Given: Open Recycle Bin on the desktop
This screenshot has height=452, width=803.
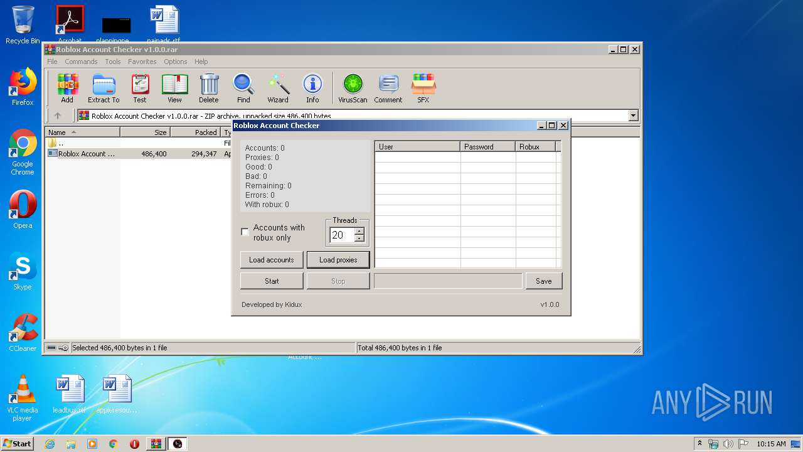Looking at the screenshot, I should 23,25.
